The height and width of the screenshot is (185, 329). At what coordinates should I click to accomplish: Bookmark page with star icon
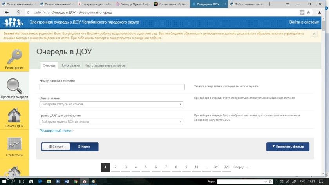tap(308, 13)
